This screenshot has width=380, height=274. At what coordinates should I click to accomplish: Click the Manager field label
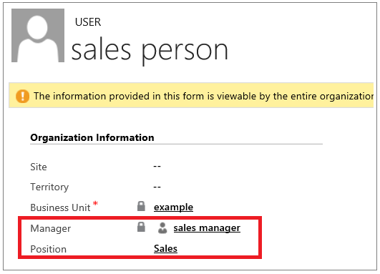pyautogui.click(x=50, y=228)
